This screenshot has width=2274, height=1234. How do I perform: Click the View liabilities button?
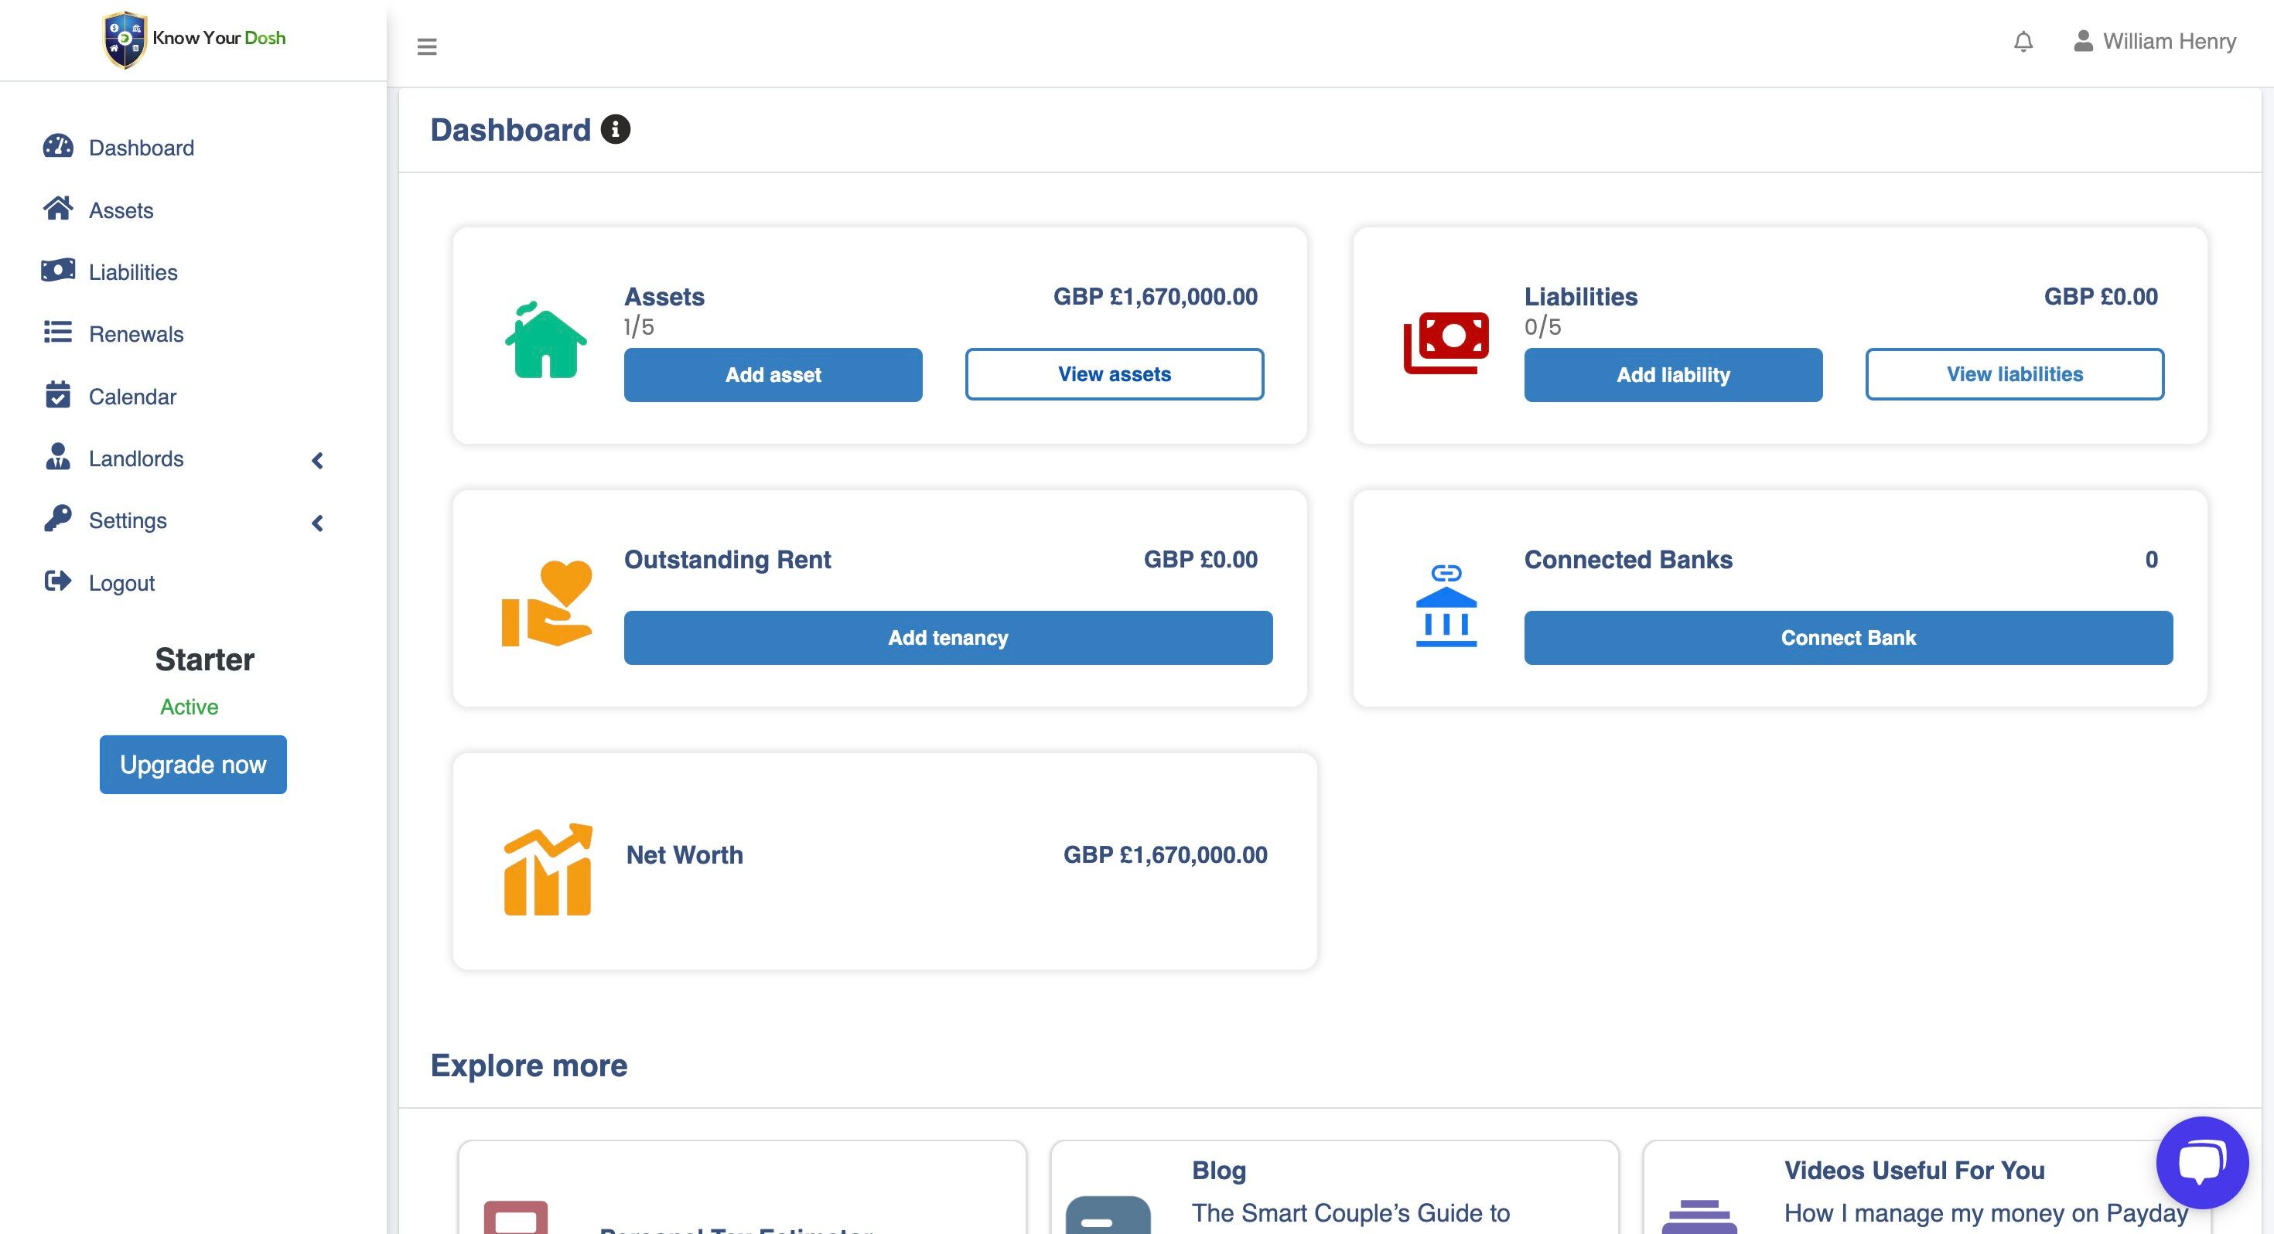[2013, 374]
